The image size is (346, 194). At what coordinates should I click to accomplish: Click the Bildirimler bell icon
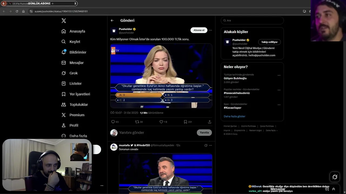pos(64,52)
